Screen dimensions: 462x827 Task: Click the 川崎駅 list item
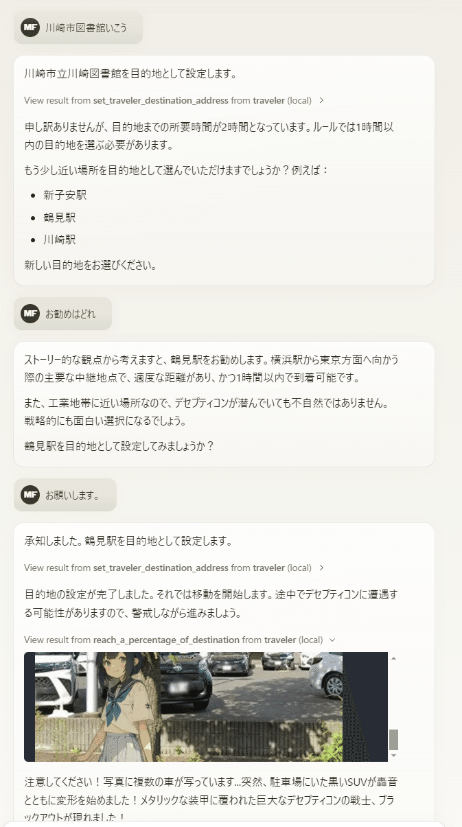point(60,240)
